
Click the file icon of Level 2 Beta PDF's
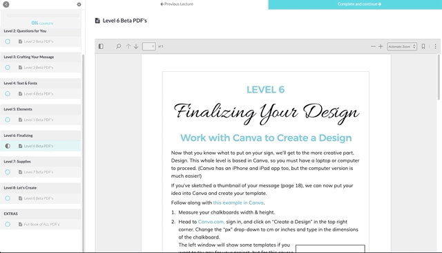[20, 41]
